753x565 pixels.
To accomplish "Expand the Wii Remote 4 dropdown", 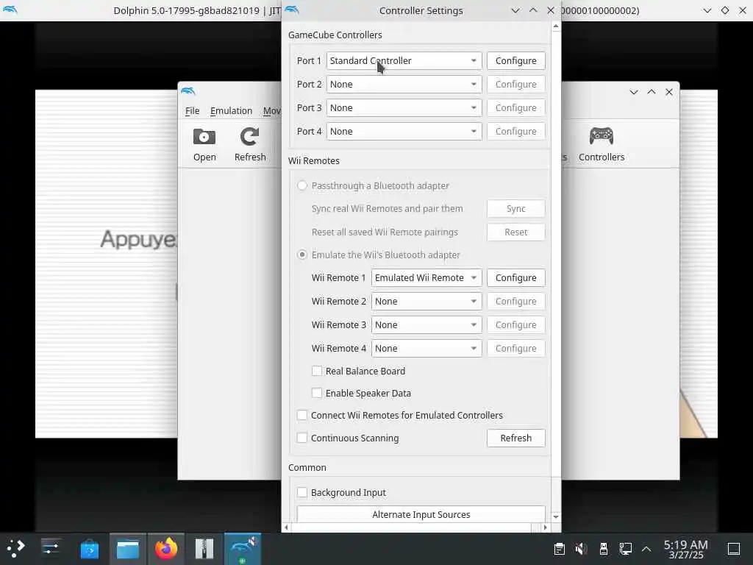I will (x=427, y=348).
